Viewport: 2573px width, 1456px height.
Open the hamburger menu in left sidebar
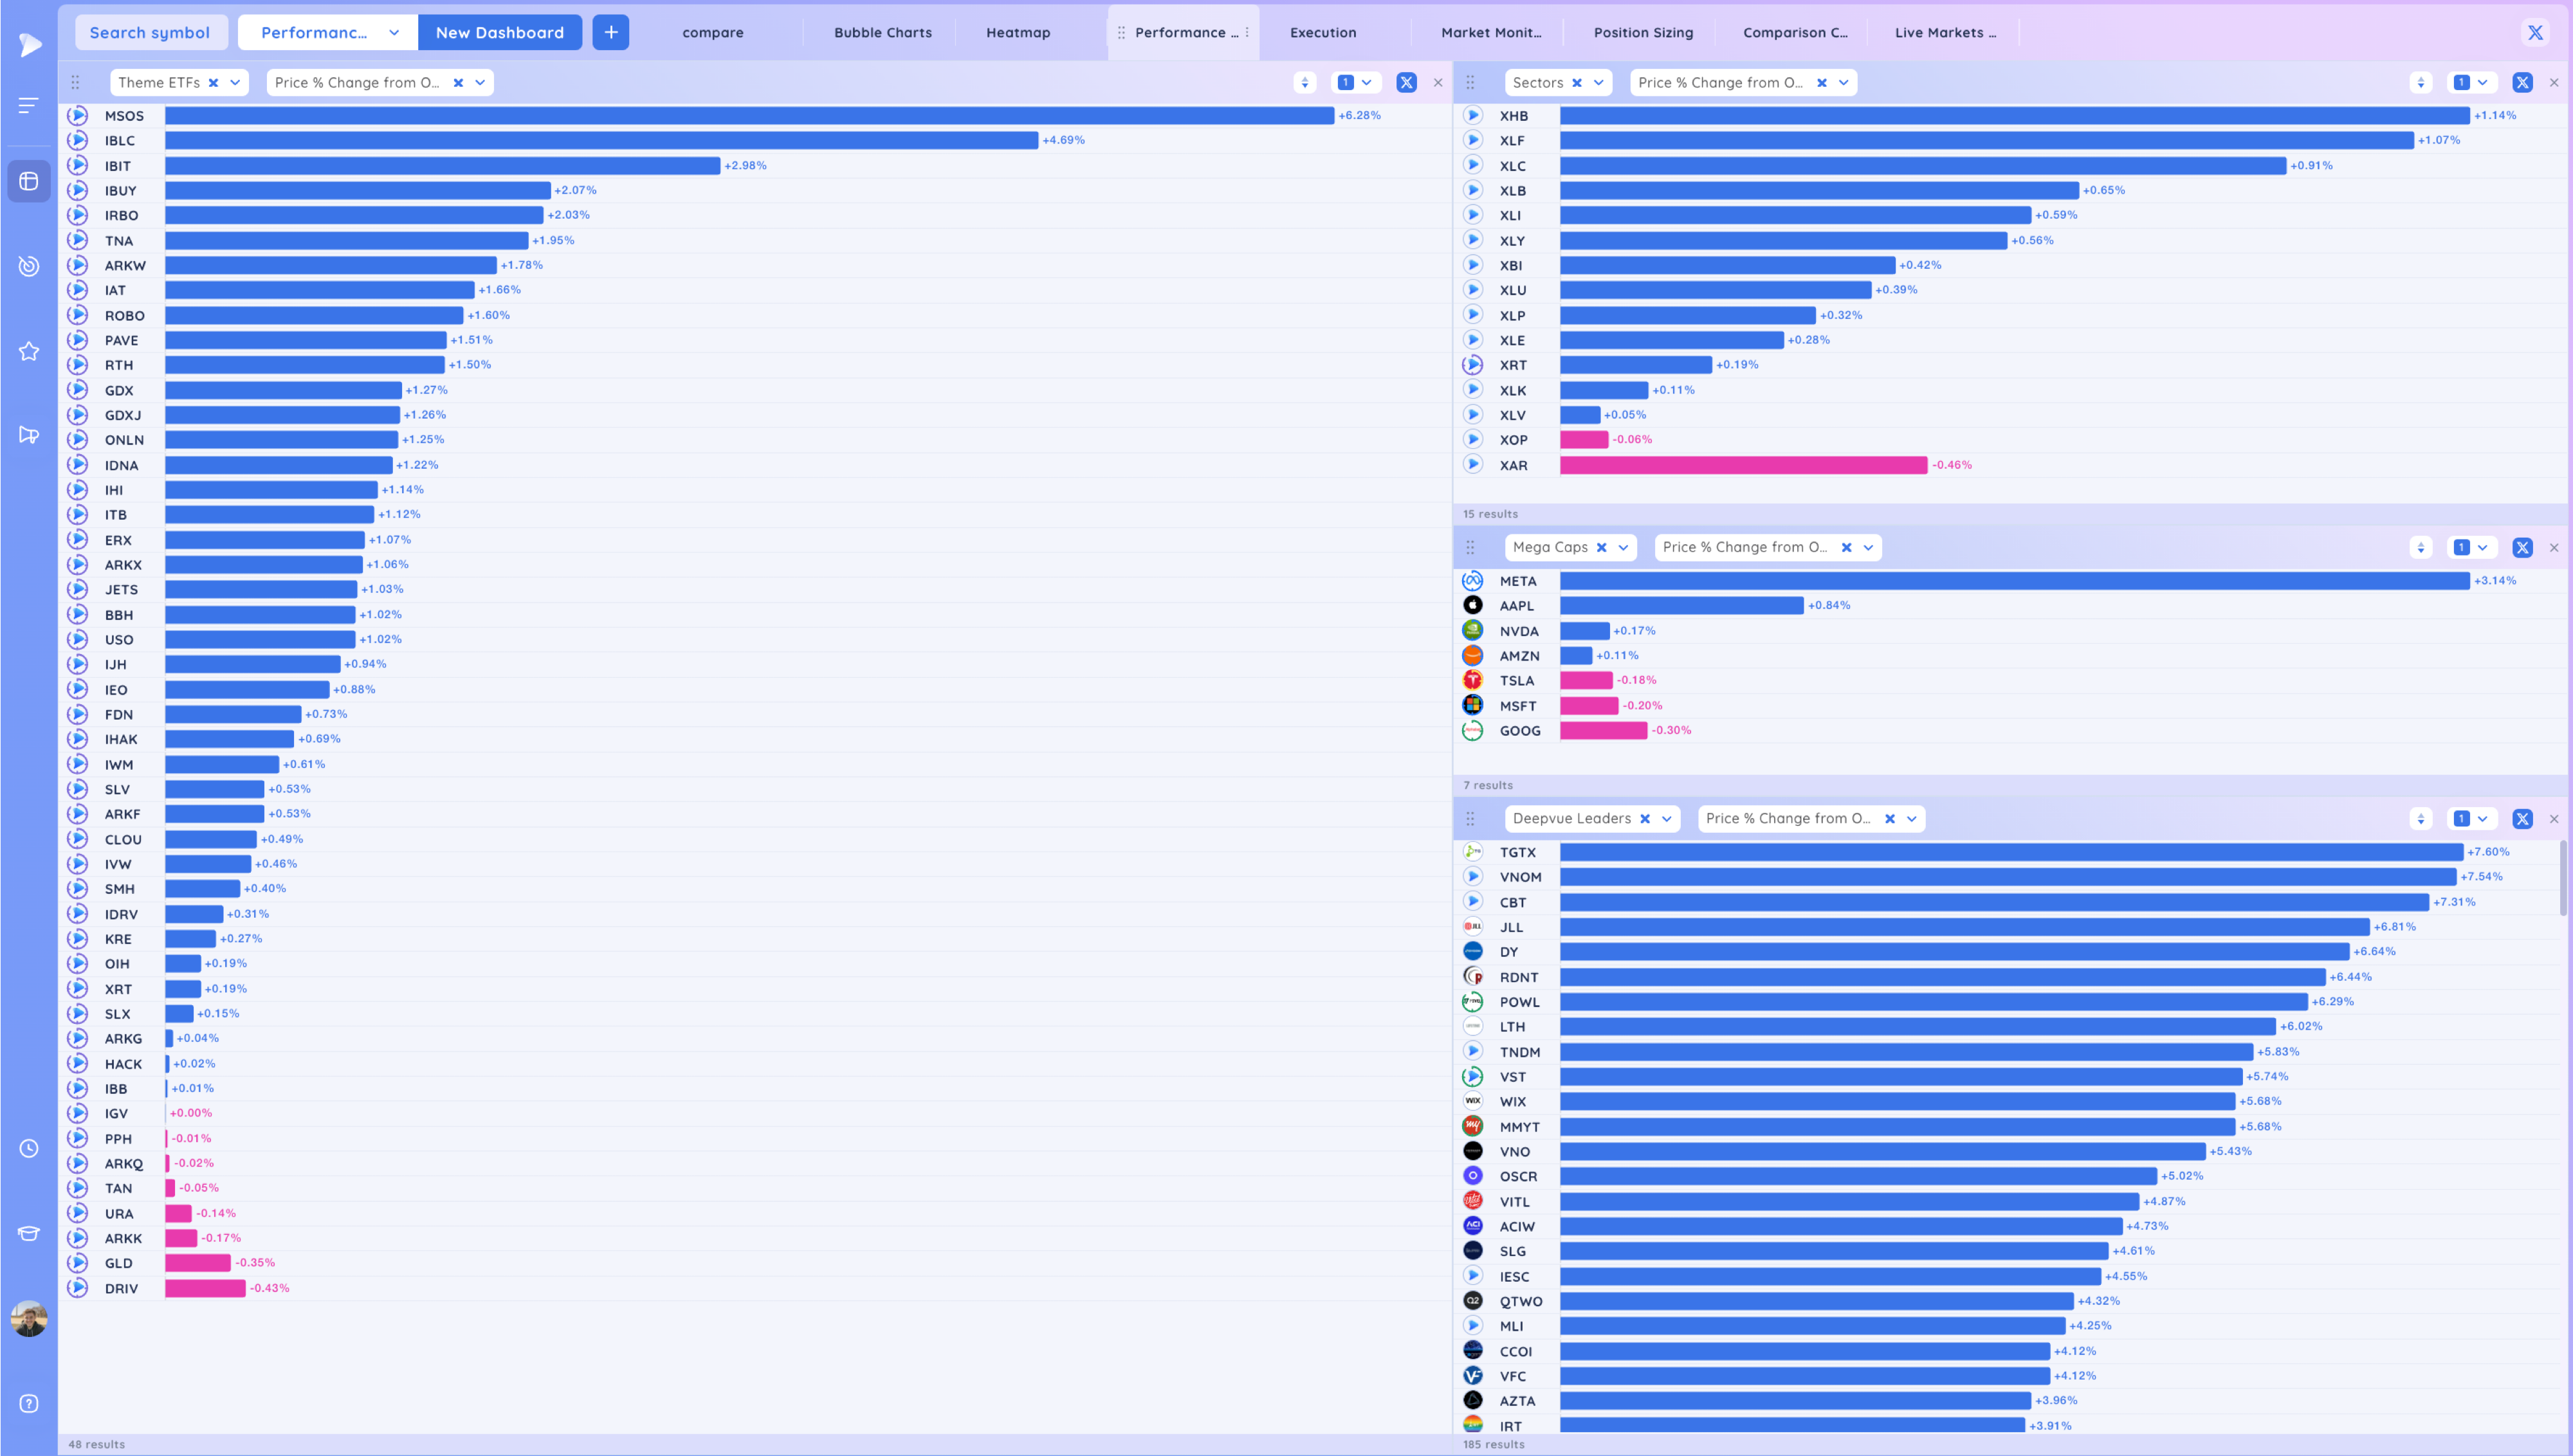28,104
